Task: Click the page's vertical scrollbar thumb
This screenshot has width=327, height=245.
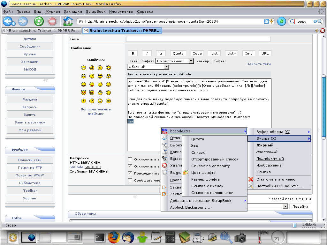Action: click(324, 107)
